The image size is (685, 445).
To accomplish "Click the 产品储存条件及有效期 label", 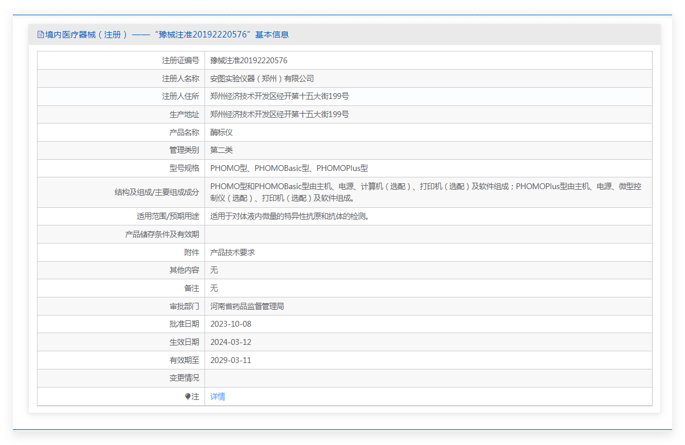I will click(162, 235).
